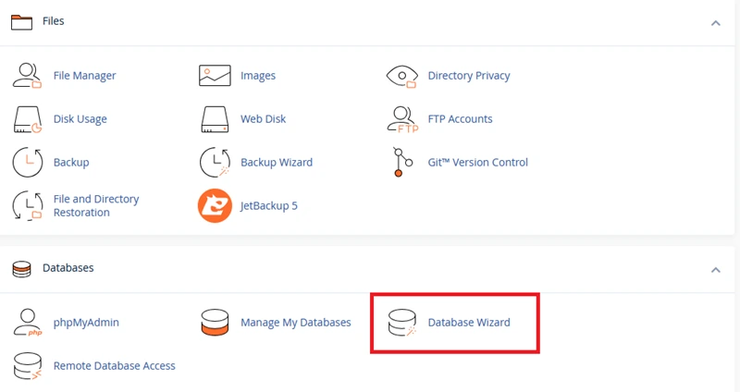This screenshot has width=740, height=392.
Task: Click the JetBackup 5 orange icon
Action: [215, 205]
